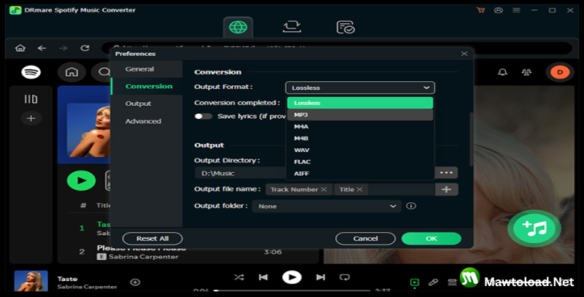The height and width of the screenshot is (297, 584).
Task: Click the green add music floating button
Action: tap(534, 228)
